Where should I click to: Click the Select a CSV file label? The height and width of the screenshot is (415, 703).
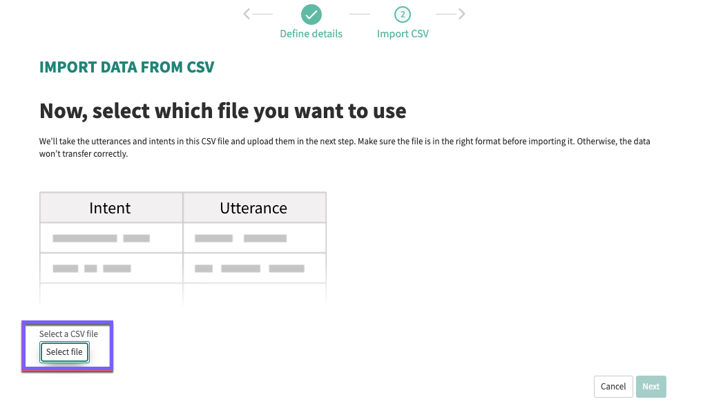[68, 334]
